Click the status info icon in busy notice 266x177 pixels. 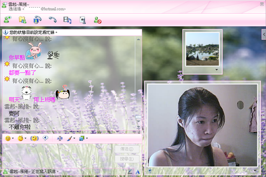5,32
